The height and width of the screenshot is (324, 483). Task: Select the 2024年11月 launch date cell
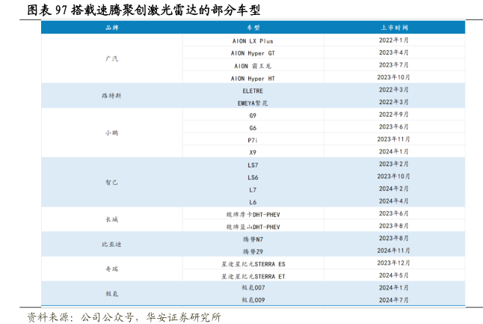(x=393, y=251)
